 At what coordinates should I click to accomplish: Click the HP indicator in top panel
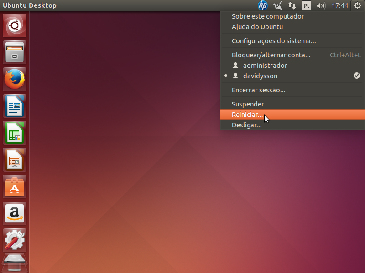click(263, 5)
